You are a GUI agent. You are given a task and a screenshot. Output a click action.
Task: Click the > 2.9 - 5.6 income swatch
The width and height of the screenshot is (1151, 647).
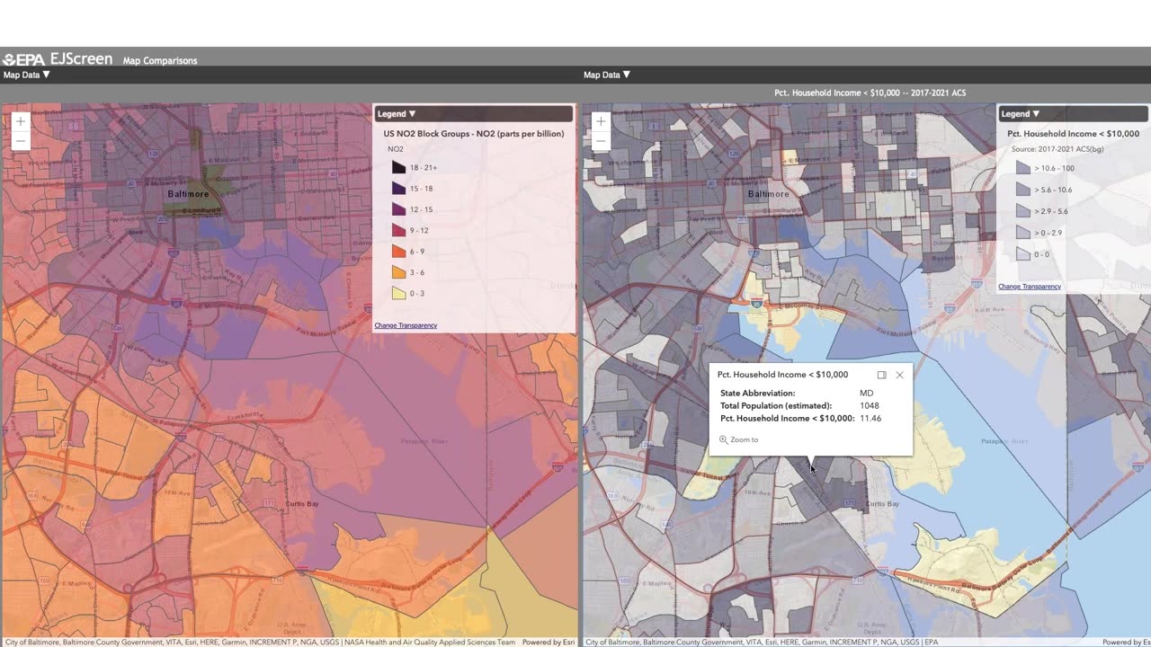pyautogui.click(x=1022, y=211)
